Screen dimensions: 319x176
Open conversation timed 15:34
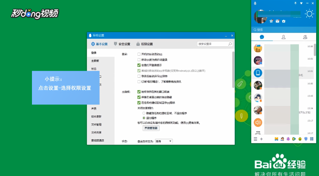pyautogui.click(x=283, y=110)
